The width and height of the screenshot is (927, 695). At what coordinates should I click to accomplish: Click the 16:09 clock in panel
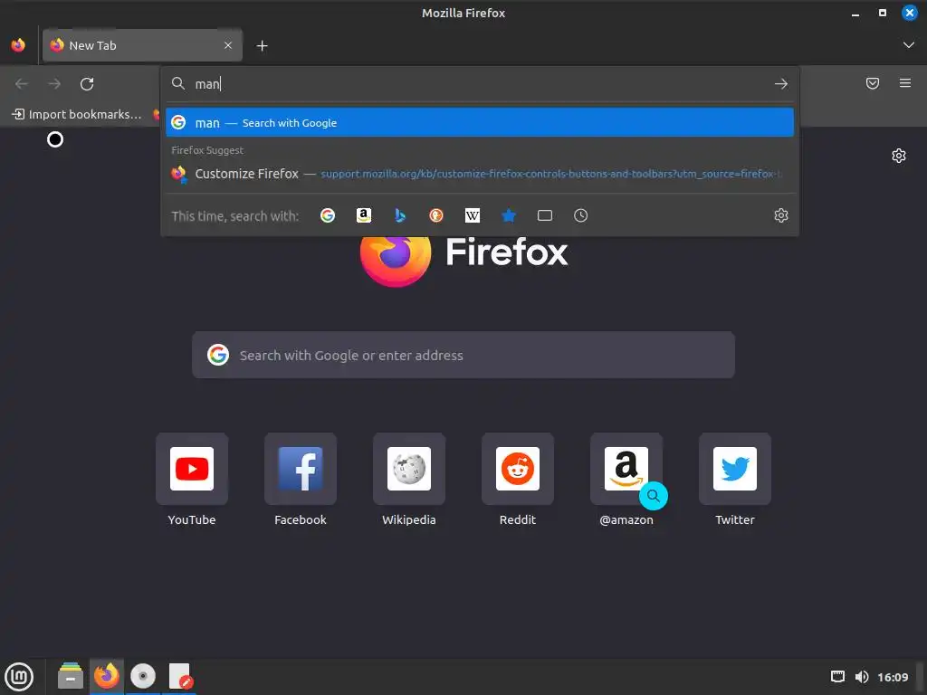[892, 677]
